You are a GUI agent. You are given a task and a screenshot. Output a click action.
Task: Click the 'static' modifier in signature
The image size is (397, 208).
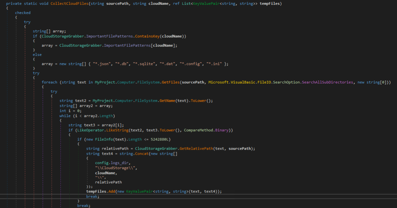(30, 3)
